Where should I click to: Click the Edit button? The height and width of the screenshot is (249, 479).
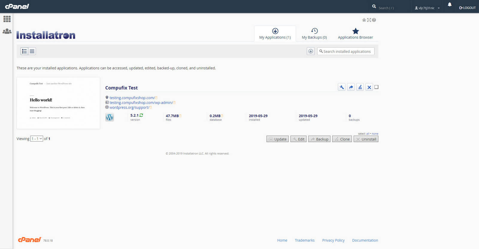pos(298,139)
